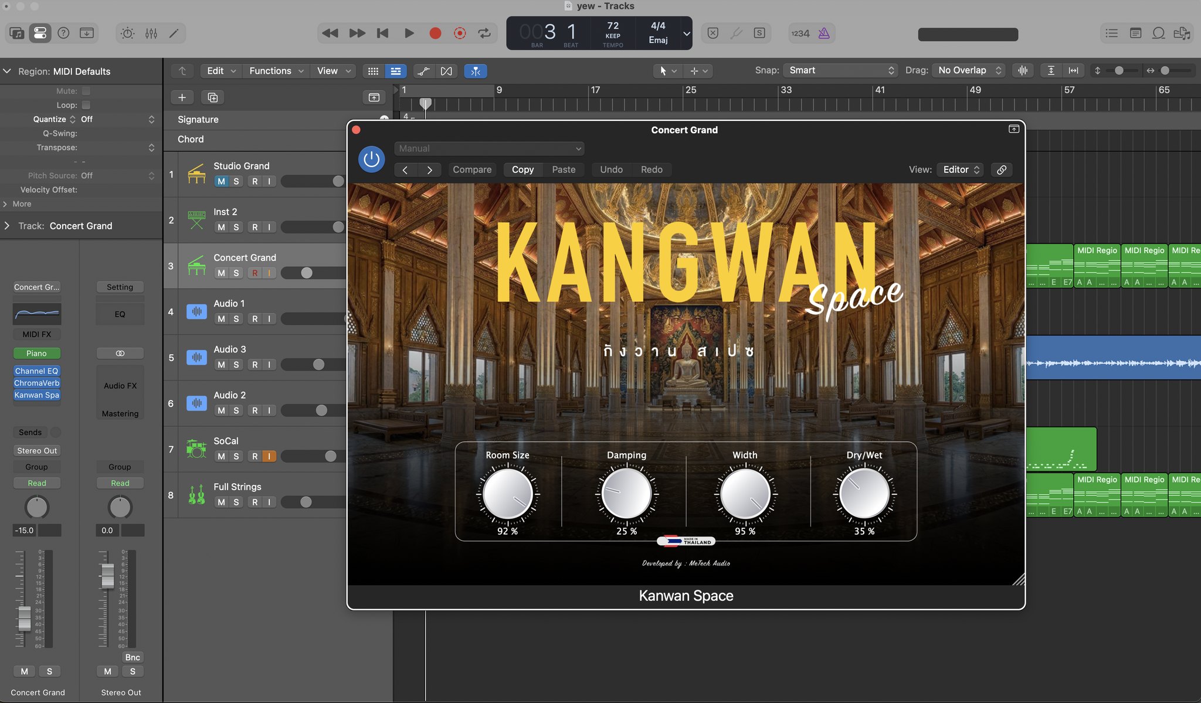Click Paste in the plugin header

click(564, 169)
